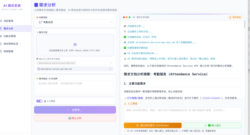Toggle the 人工审阅 switch

[39, 101]
